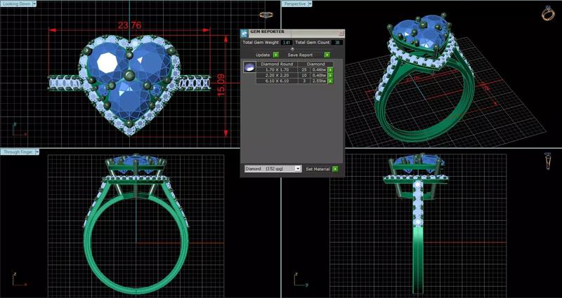The image size is (562, 298).
Task: Close the Gem Reporter panel
Action: click(341, 33)
